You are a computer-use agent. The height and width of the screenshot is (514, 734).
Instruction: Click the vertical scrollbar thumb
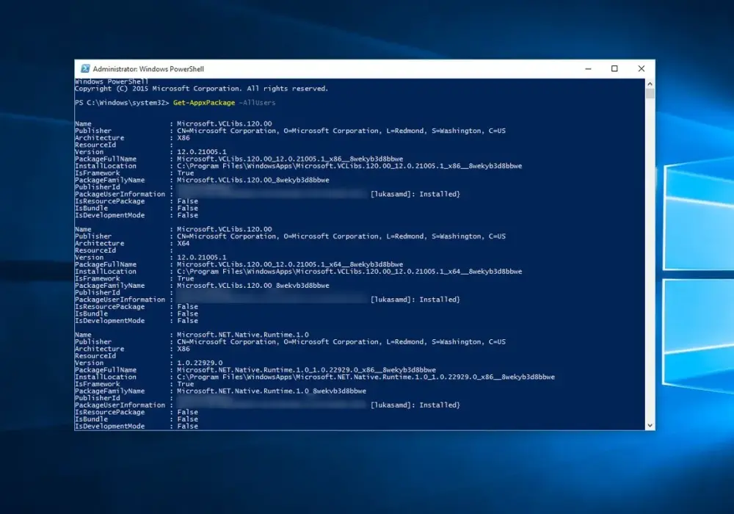click(x=650, y=93)
